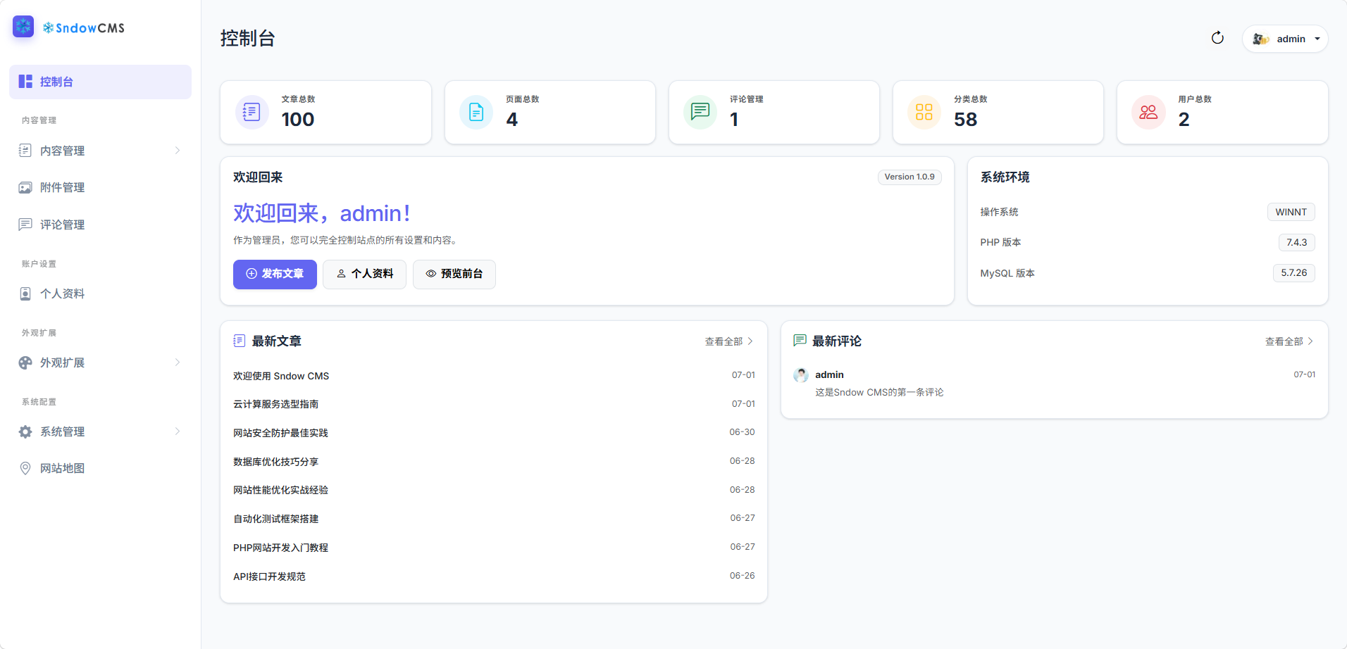This screenshot has width=1347, height=649.
Task: Click the 发布文章 button
Action: [275, 274]
